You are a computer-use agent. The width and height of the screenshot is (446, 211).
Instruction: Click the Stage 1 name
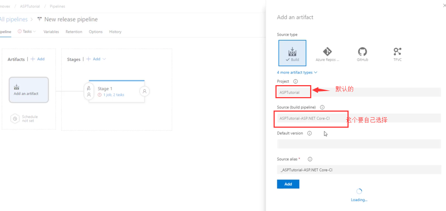tap(105, 89)
